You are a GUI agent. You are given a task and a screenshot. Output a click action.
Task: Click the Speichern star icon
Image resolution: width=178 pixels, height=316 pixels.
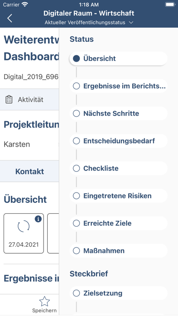[x=44, y=301]
